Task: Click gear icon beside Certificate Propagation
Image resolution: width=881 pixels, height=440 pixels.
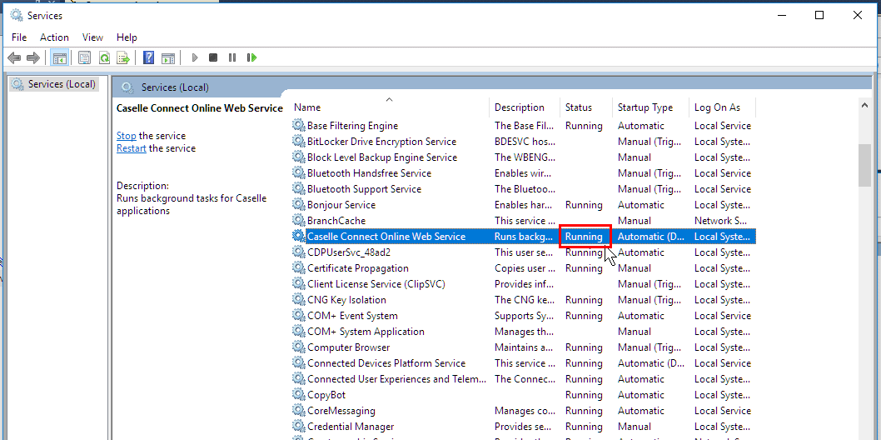Action: point(298,268)
